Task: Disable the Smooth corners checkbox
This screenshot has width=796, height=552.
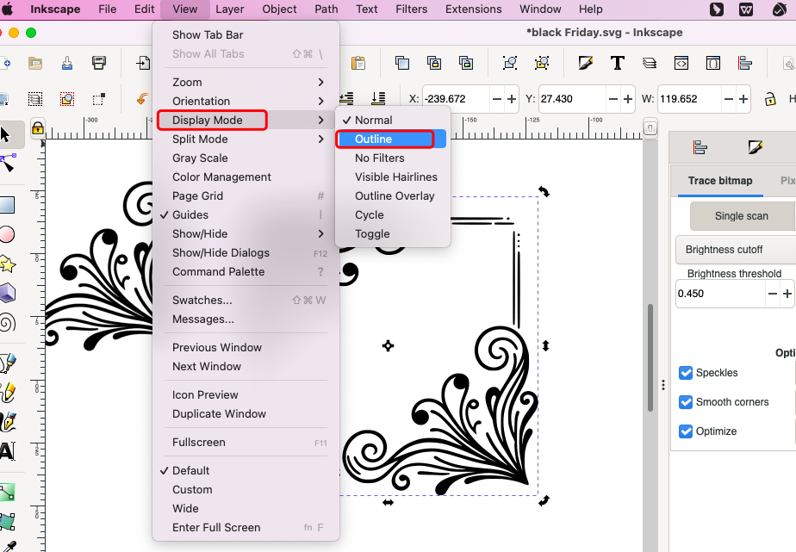Action: click(x=686, y=402)
